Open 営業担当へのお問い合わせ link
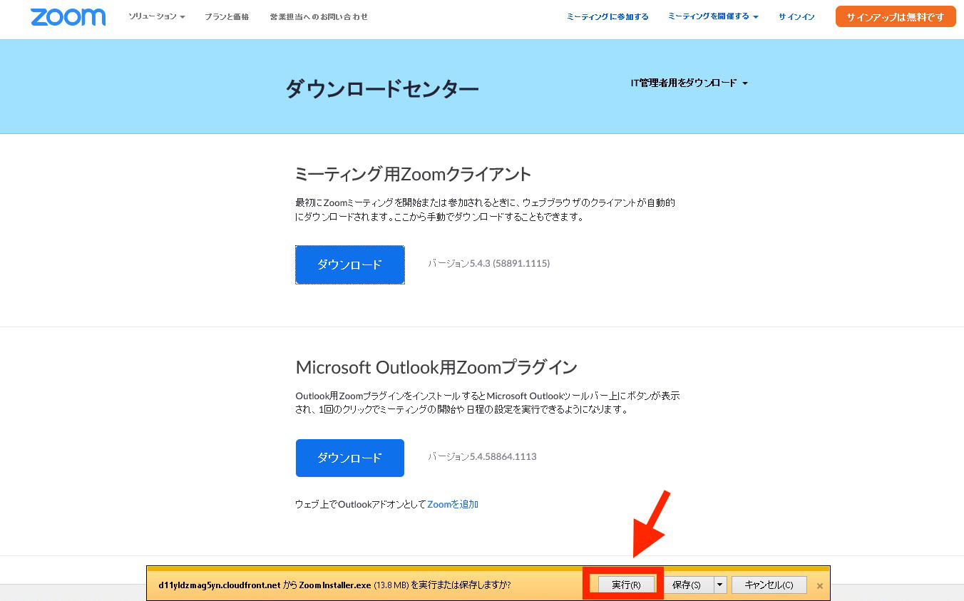This screenshot has height=601, width=964. [x=319, y=16]
